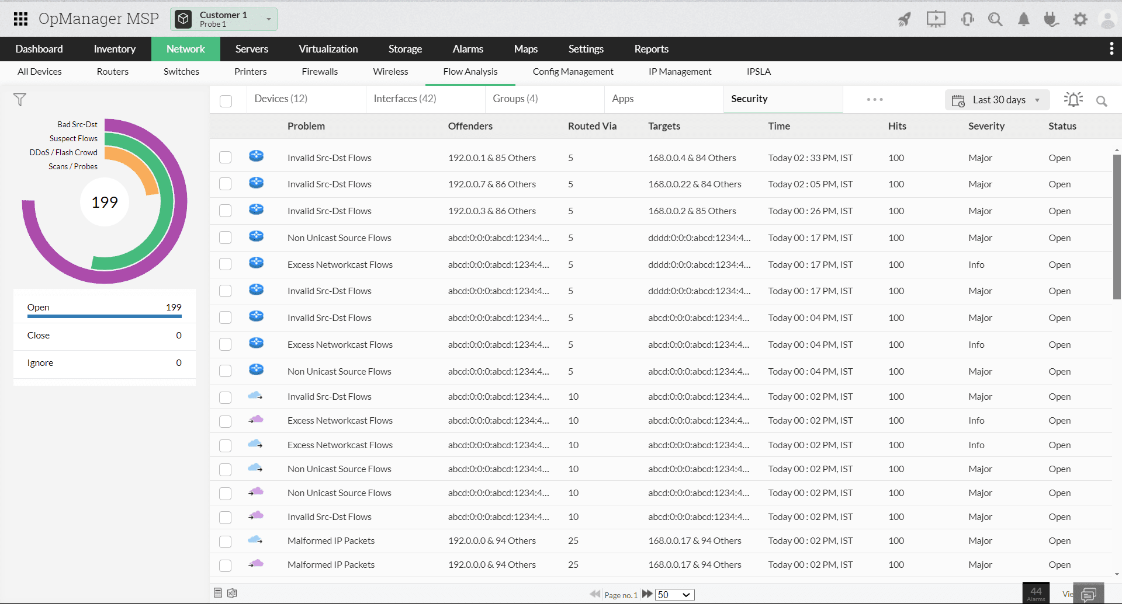Viewport: 1122px width, 604px height.
Task: Check the Excess Networkcast row at 00:04 PM
Action: click(226, 344)
